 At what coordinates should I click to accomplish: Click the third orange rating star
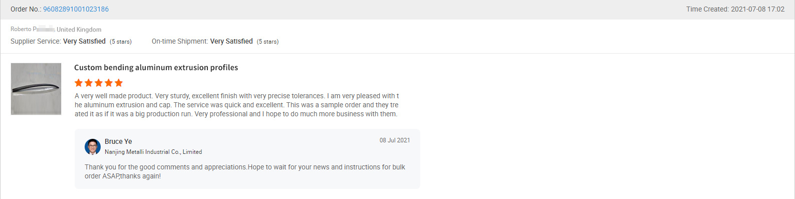tap(99, 83)
